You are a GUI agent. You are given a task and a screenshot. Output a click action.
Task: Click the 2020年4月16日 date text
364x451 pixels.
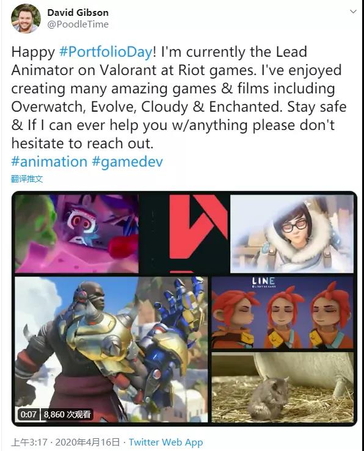point(87,442)
